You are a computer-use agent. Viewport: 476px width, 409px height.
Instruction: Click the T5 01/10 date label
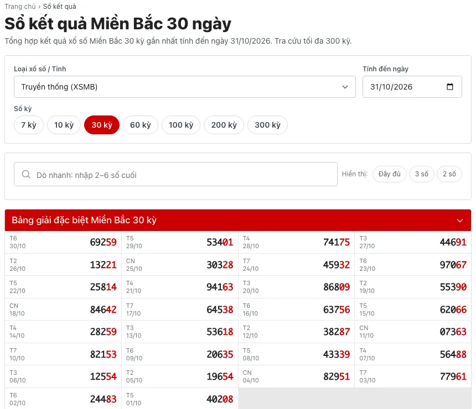coord(133,399)
